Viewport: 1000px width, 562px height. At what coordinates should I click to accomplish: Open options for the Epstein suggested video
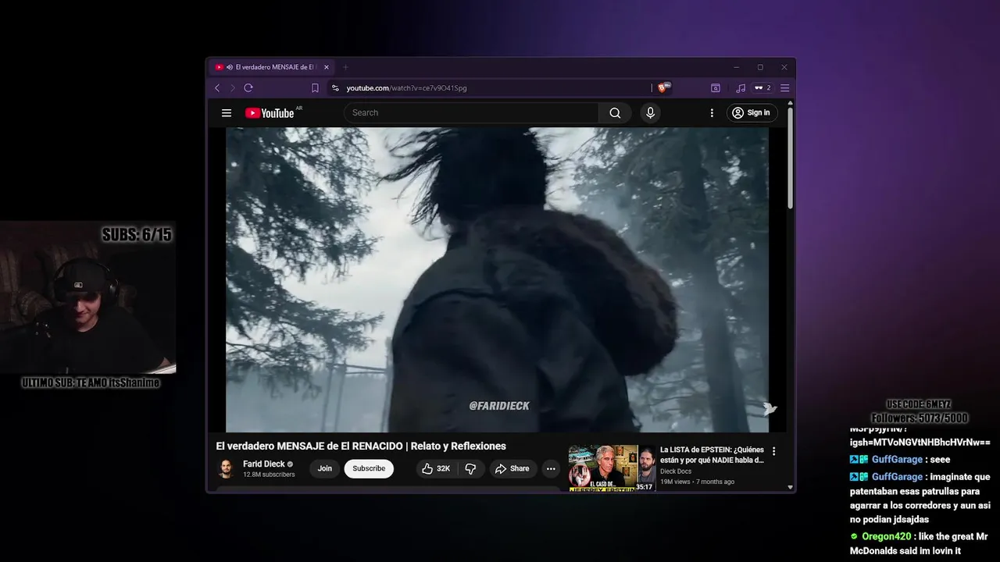pyautogui.click(x=774, y=451)
